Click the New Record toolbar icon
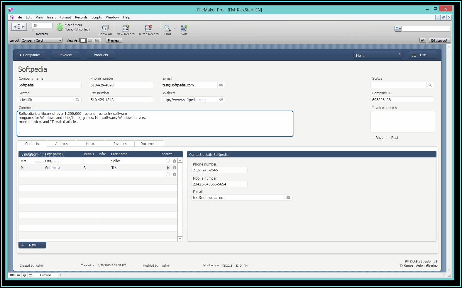 click(126, 28)
